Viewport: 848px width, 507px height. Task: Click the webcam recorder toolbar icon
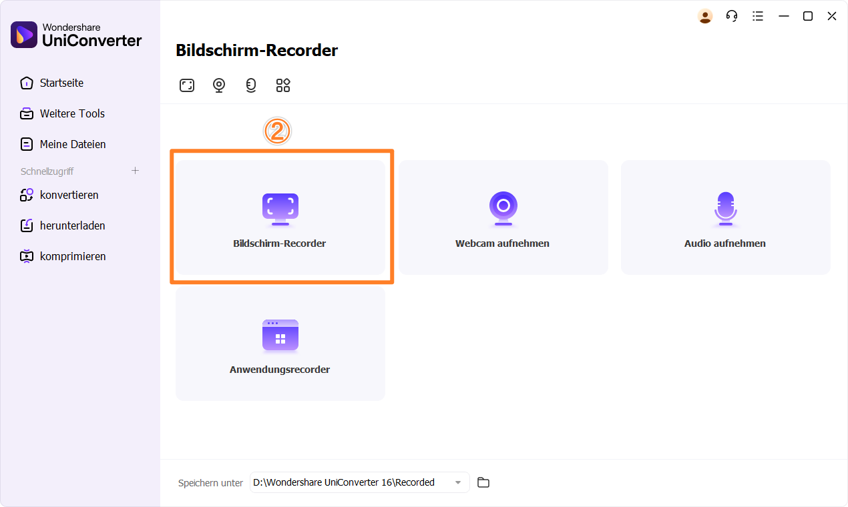tap(219, 85)
